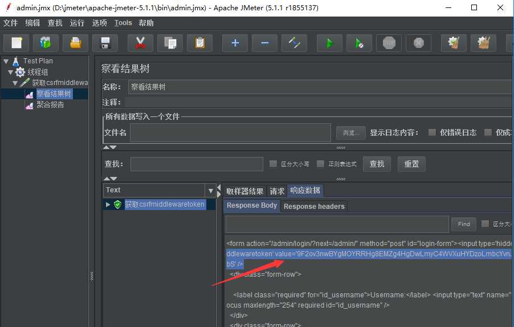Open the 编辑 menu
514x327 pixels.
(32, 23)
